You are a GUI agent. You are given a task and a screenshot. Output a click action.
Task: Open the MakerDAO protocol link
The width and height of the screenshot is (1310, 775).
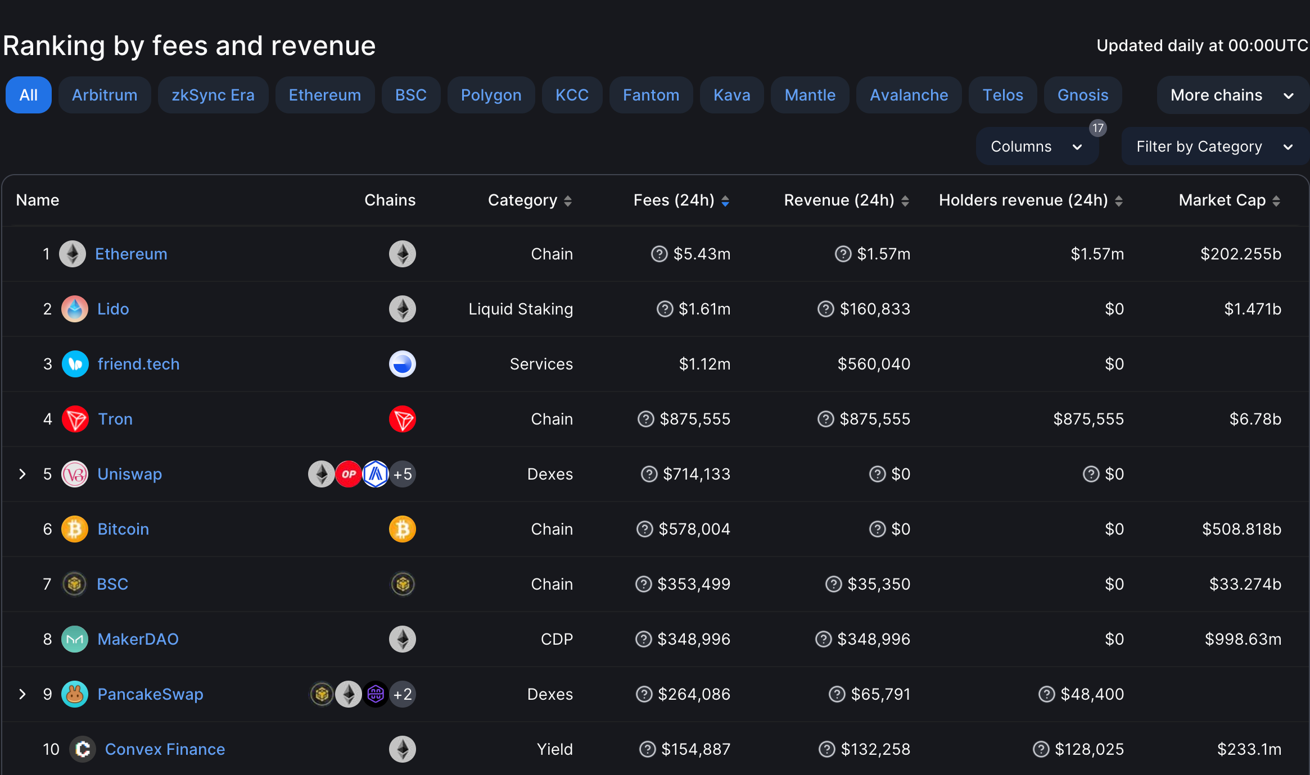point(138,639)
